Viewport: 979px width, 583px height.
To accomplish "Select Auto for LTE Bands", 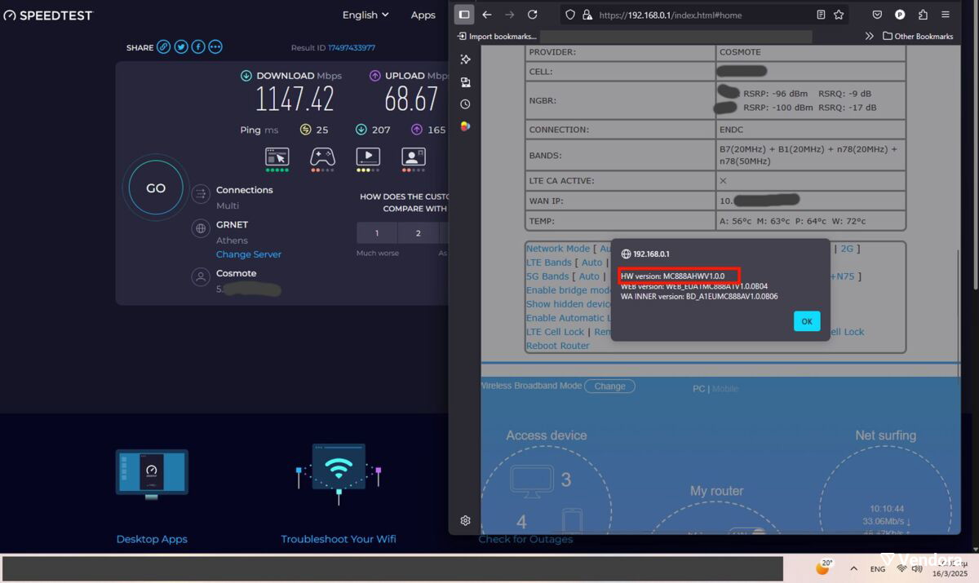I will pos(592,263).
